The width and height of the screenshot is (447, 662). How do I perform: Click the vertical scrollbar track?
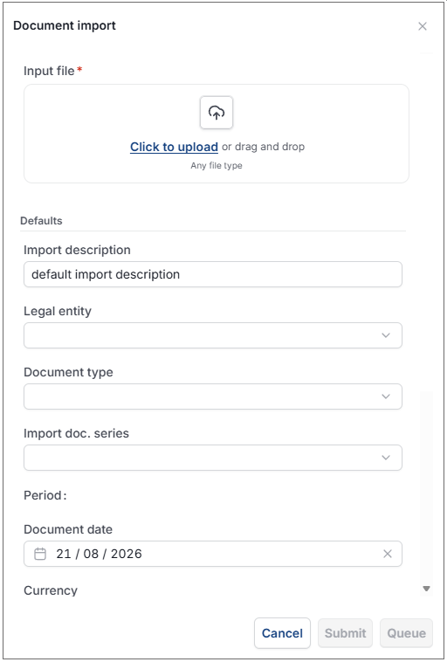[426, 486]
